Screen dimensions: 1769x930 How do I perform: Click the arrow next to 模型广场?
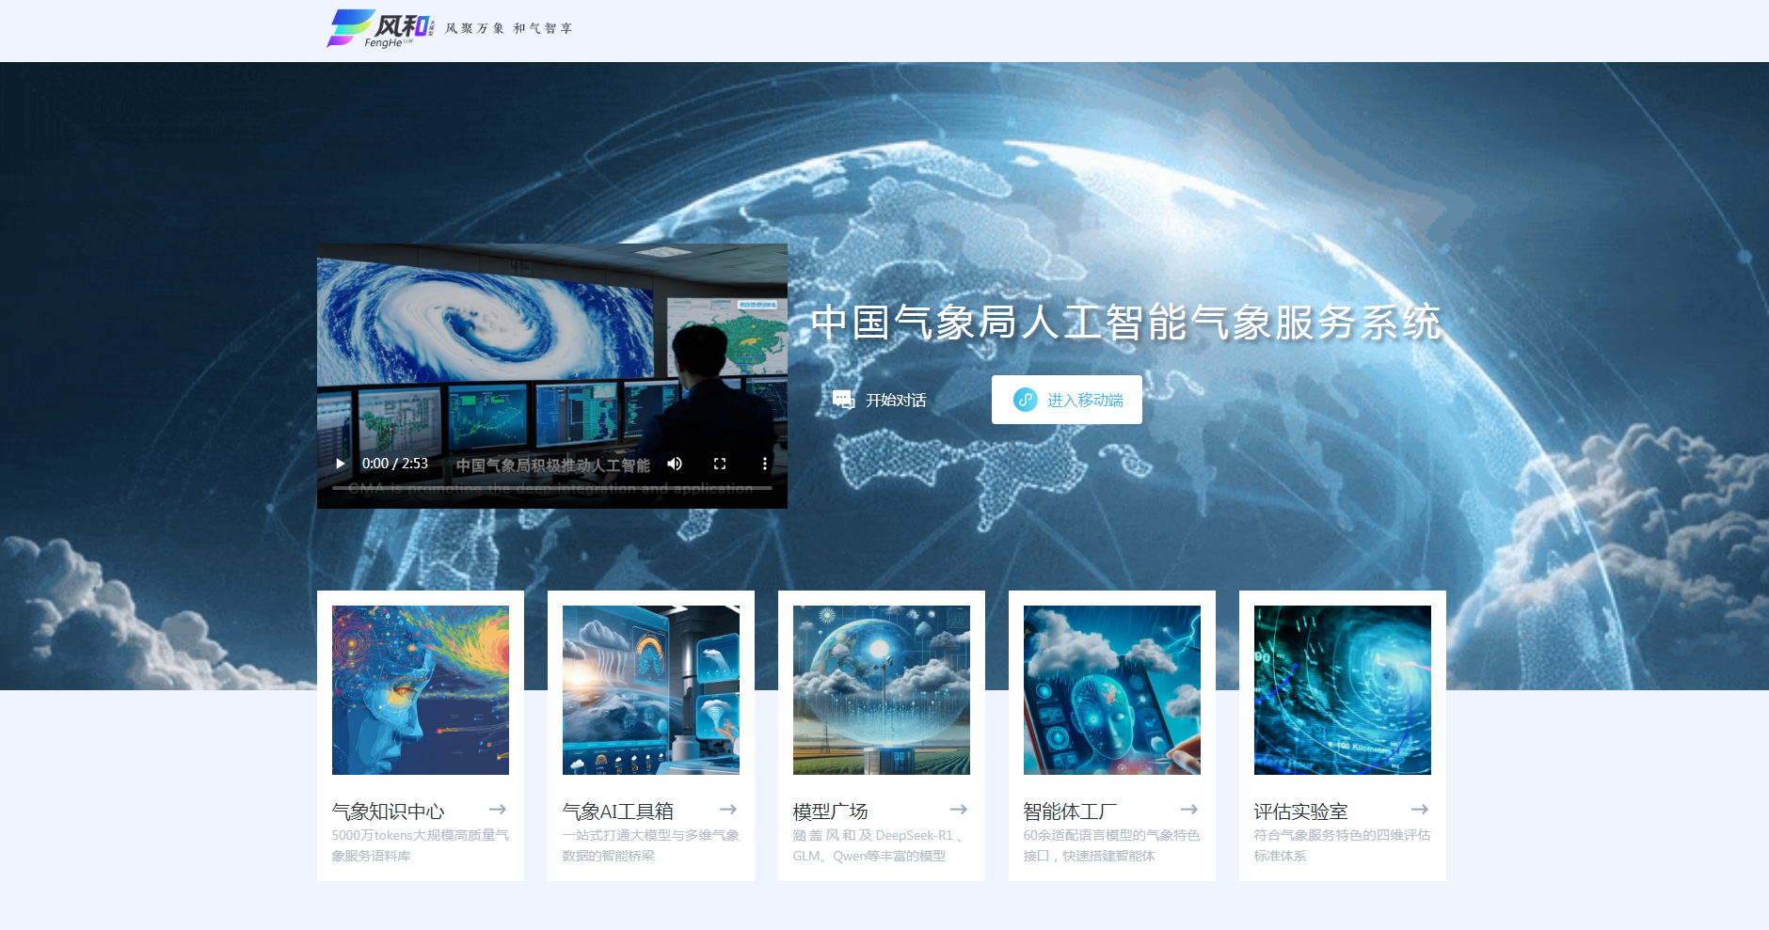click(x=959, y=810)
